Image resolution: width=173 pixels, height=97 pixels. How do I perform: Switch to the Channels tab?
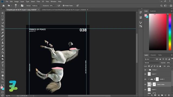pos(153,55)
